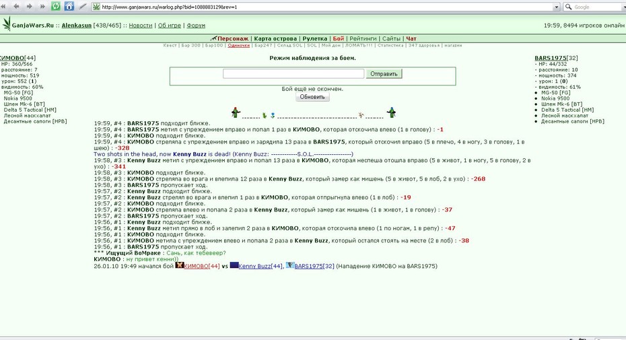Open Карта острова menu item
Screen dimensions: 626x340
pos(275,39)
